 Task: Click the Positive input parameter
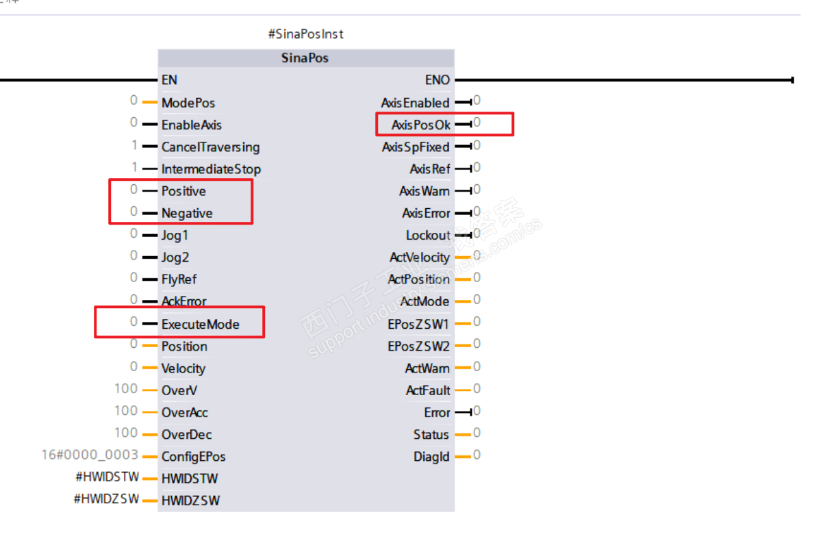(183, 191)
